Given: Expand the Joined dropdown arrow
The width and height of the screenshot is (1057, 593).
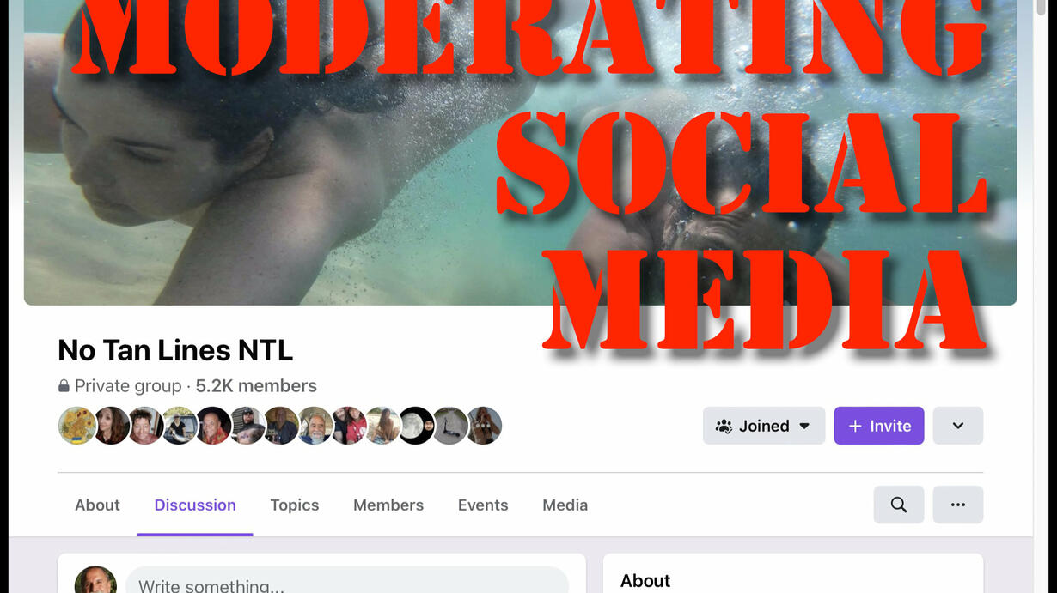Looking at the screenshot, I should tap(804, 426).
